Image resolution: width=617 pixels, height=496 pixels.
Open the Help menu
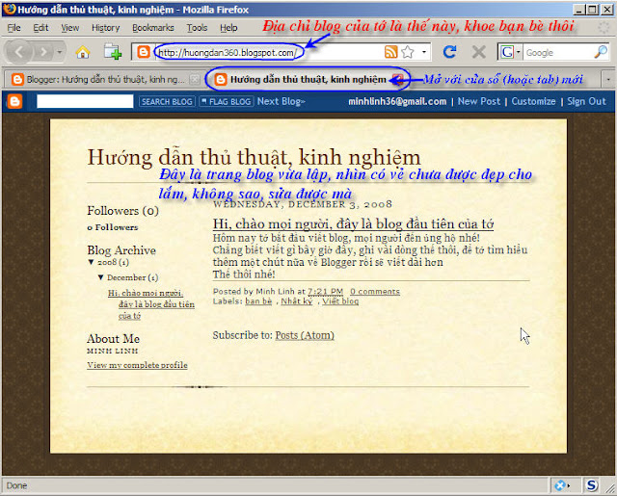pos(228,28)
